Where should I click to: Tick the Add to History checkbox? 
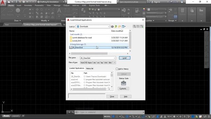[x=117, y=69]
